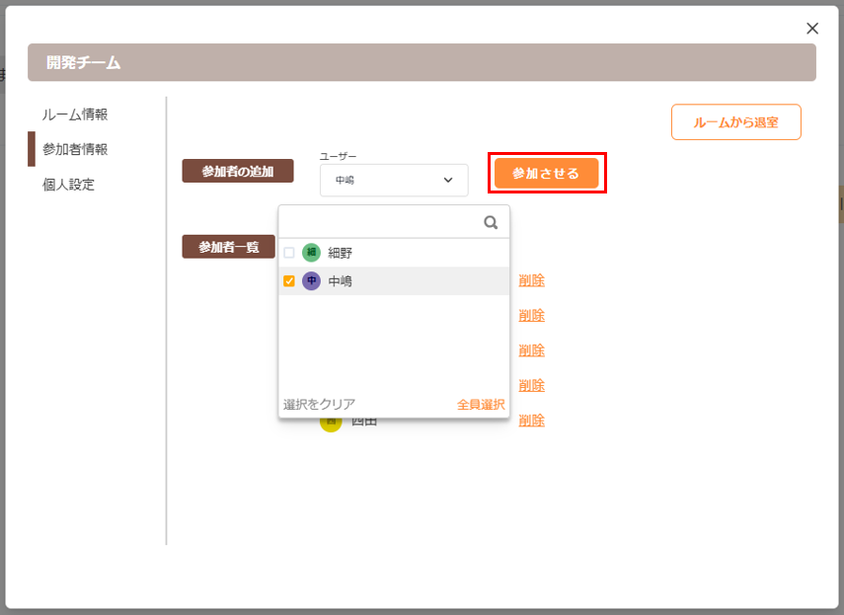Choose 全員選択 to select all users

click(x=481, y=404)
